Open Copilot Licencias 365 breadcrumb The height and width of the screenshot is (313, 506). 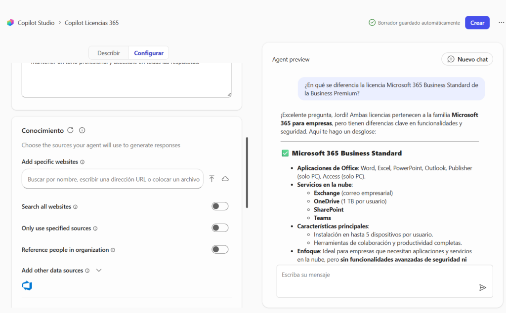click(91, 23)
